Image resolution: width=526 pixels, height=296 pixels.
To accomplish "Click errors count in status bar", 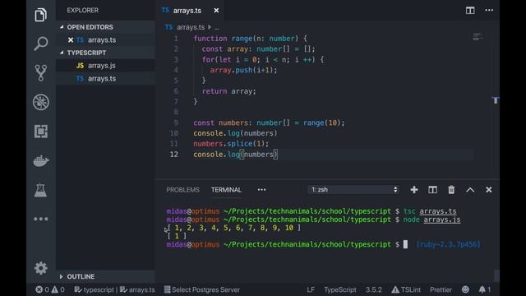I will [x=42, y=289].
